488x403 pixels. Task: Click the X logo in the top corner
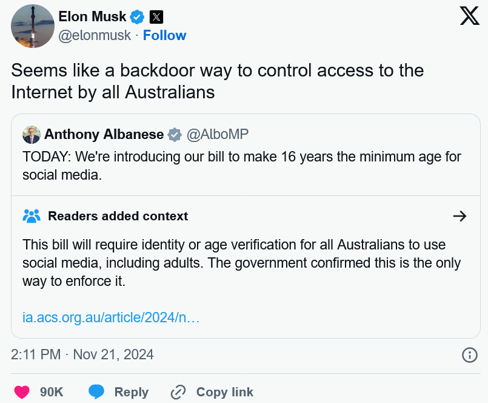470,16
